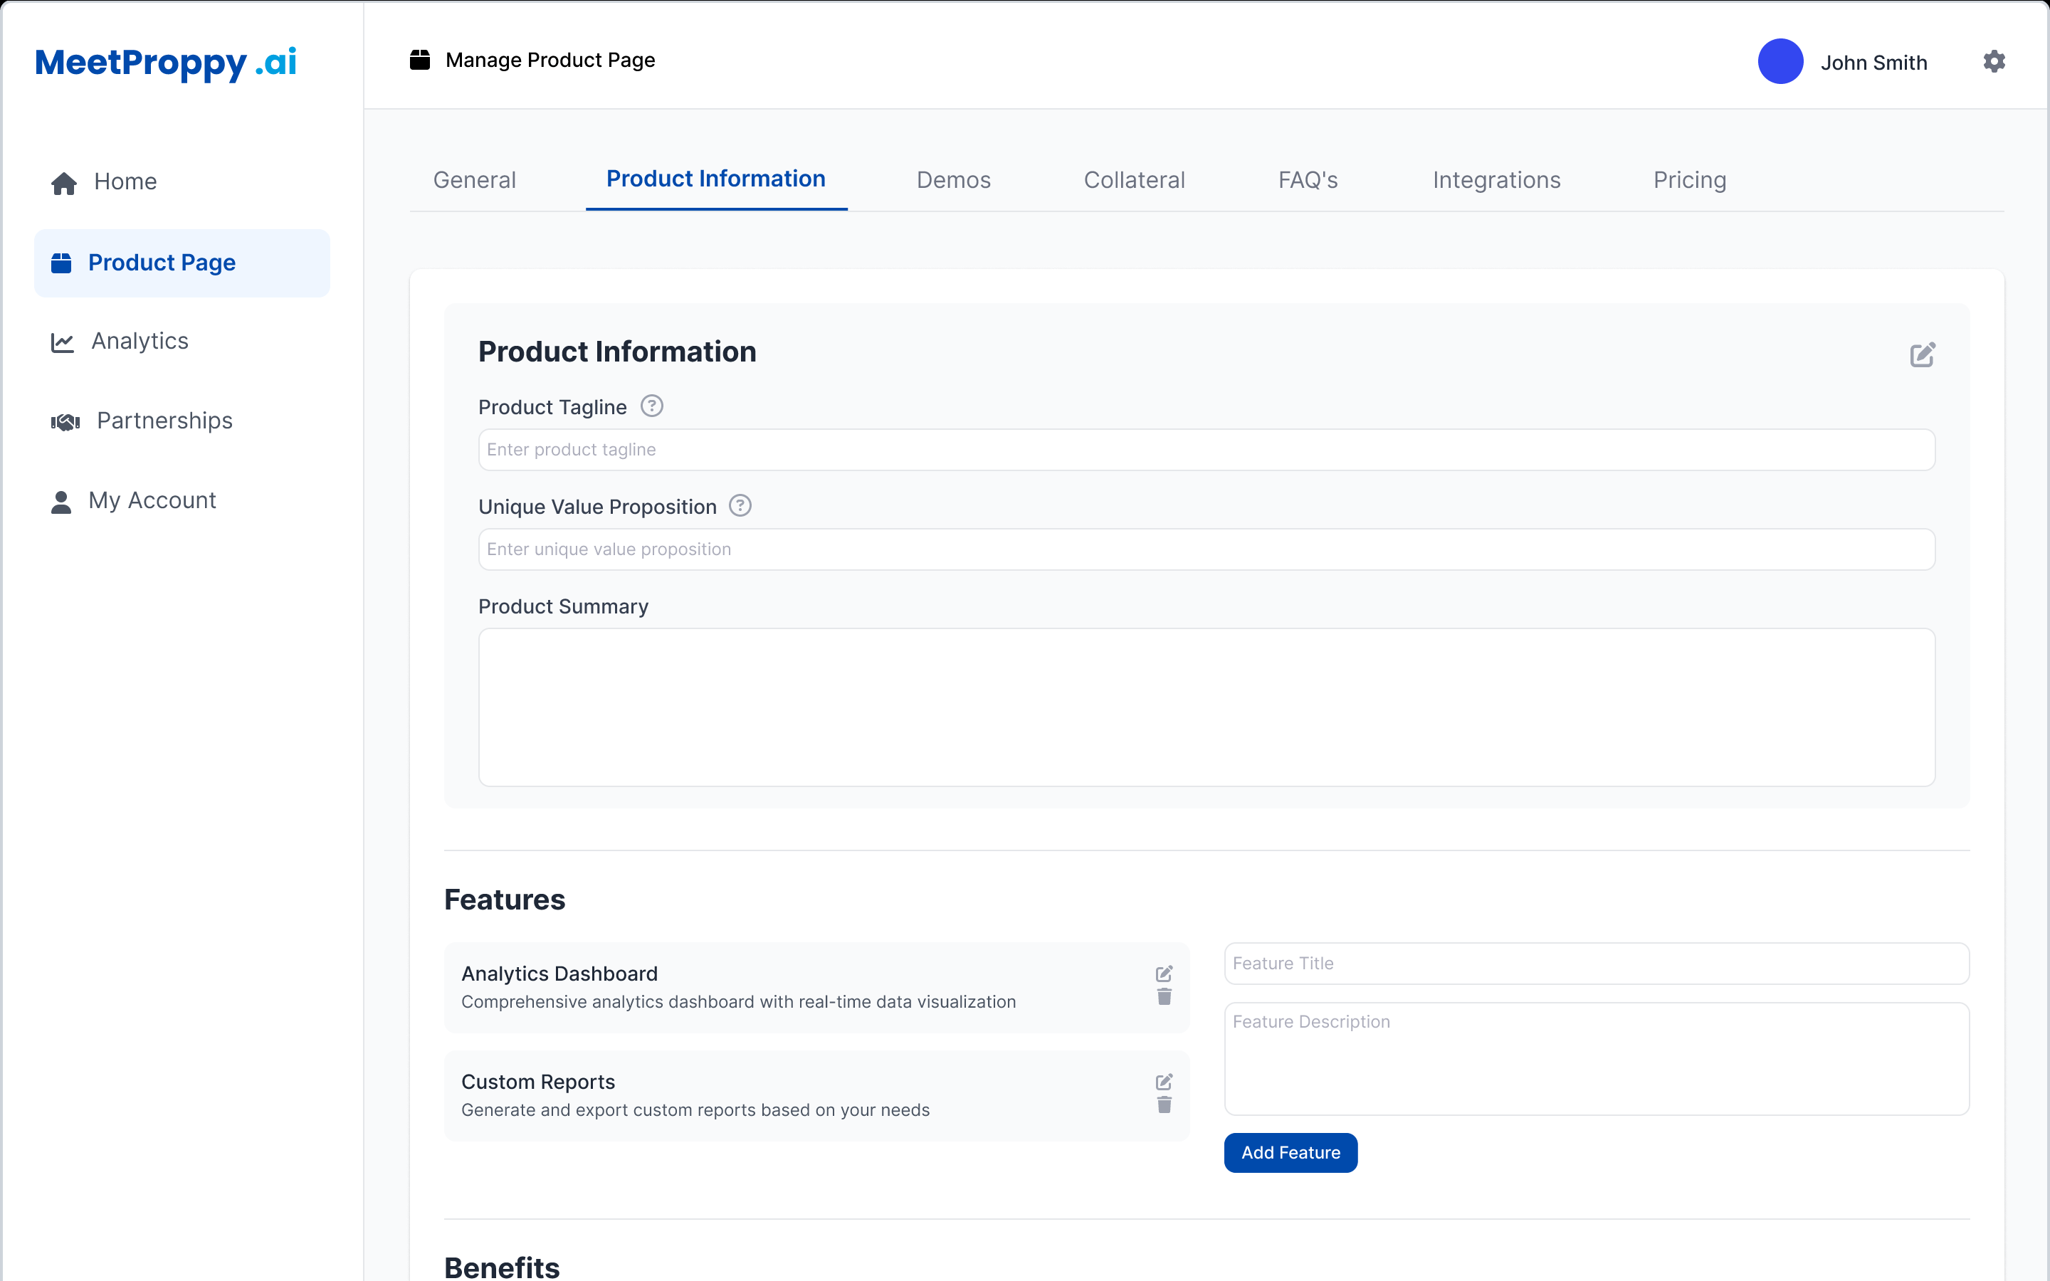Viewport: 2050px width, 1281px height.
Task: Click the Partnerships handshake icon
Action: click(x=65, y=421)
